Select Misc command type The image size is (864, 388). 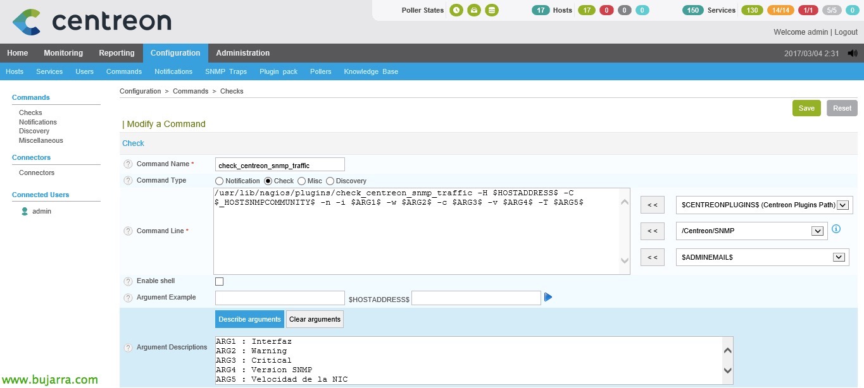tap(301, 181)
